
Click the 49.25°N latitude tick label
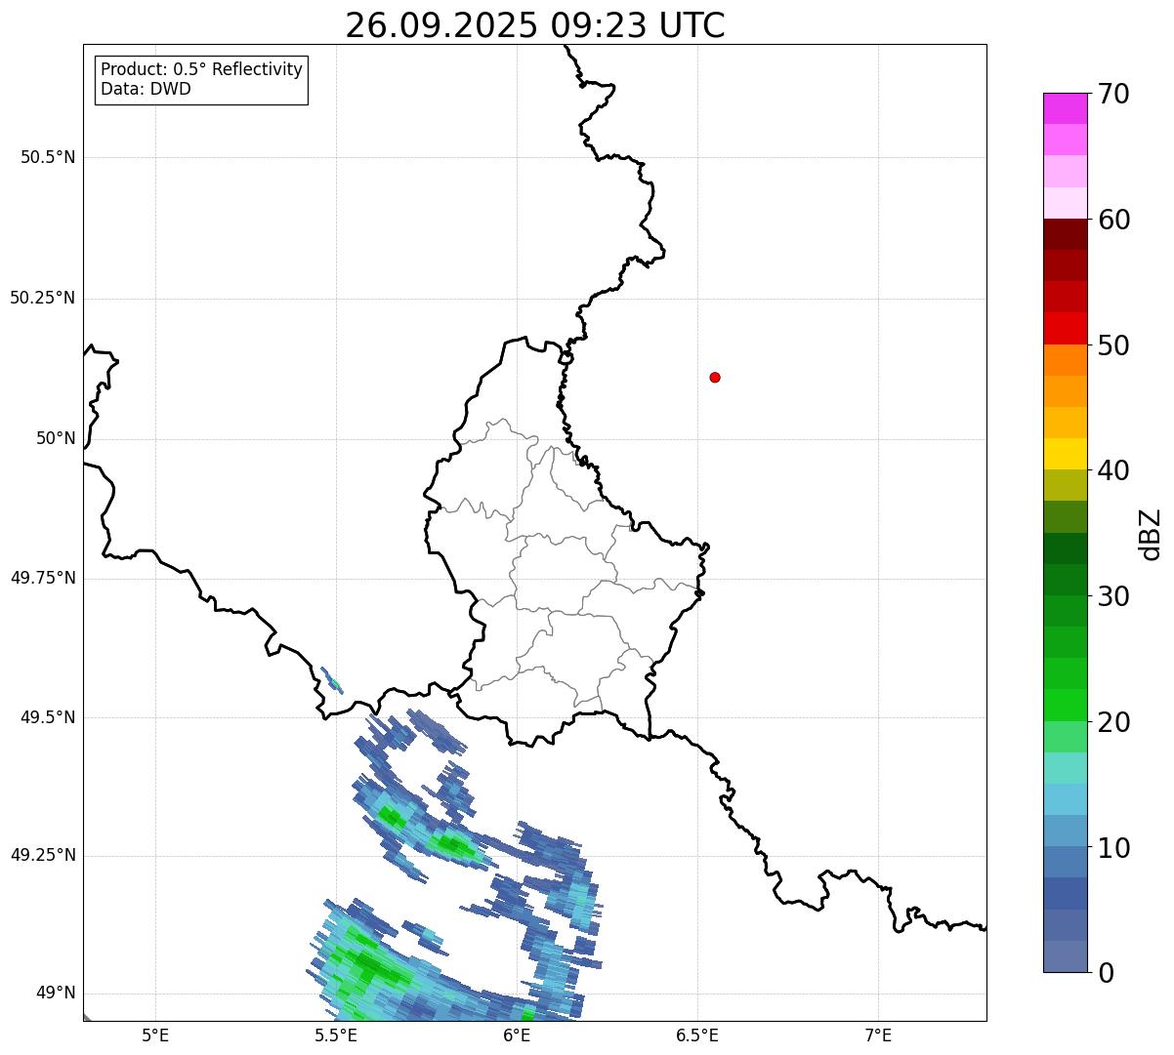43,855
